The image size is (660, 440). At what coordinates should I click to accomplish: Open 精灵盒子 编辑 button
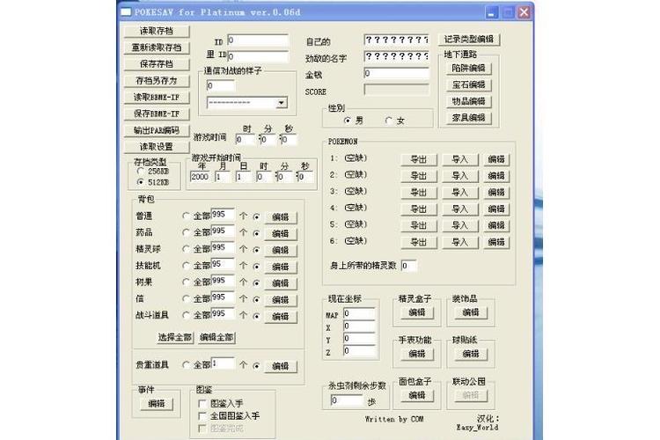pos(417,312)
